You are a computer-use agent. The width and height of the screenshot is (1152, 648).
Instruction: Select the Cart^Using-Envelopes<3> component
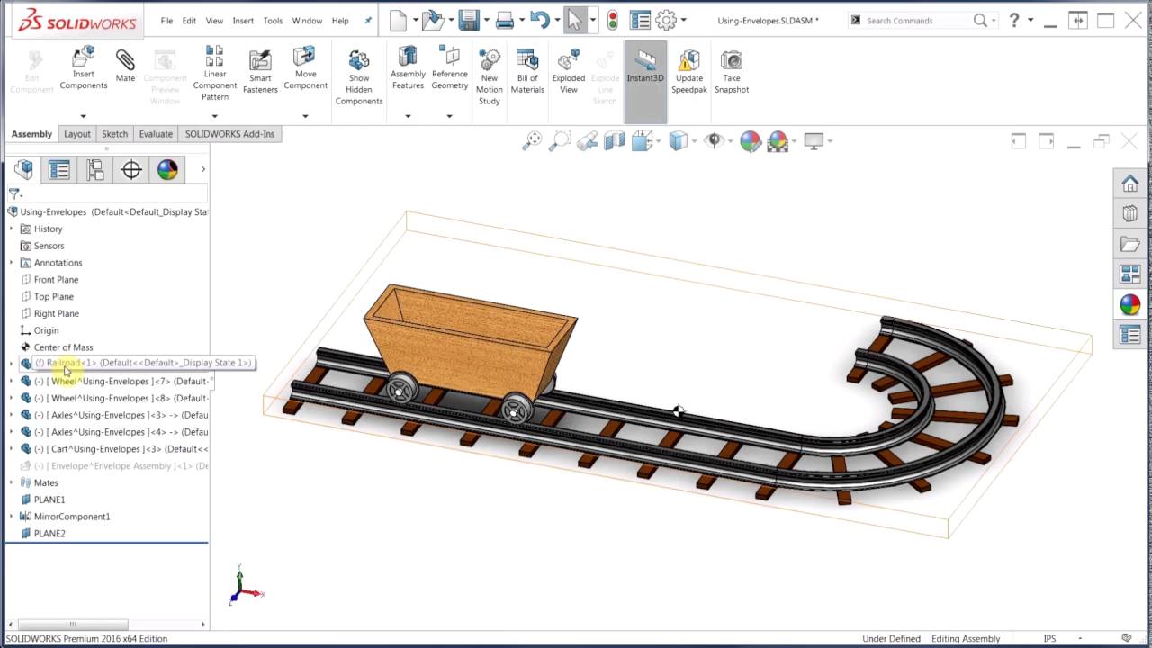(115, 449)
